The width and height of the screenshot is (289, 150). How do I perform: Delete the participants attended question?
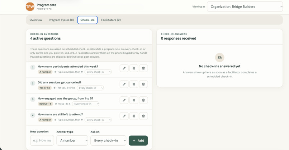point(143,68)
